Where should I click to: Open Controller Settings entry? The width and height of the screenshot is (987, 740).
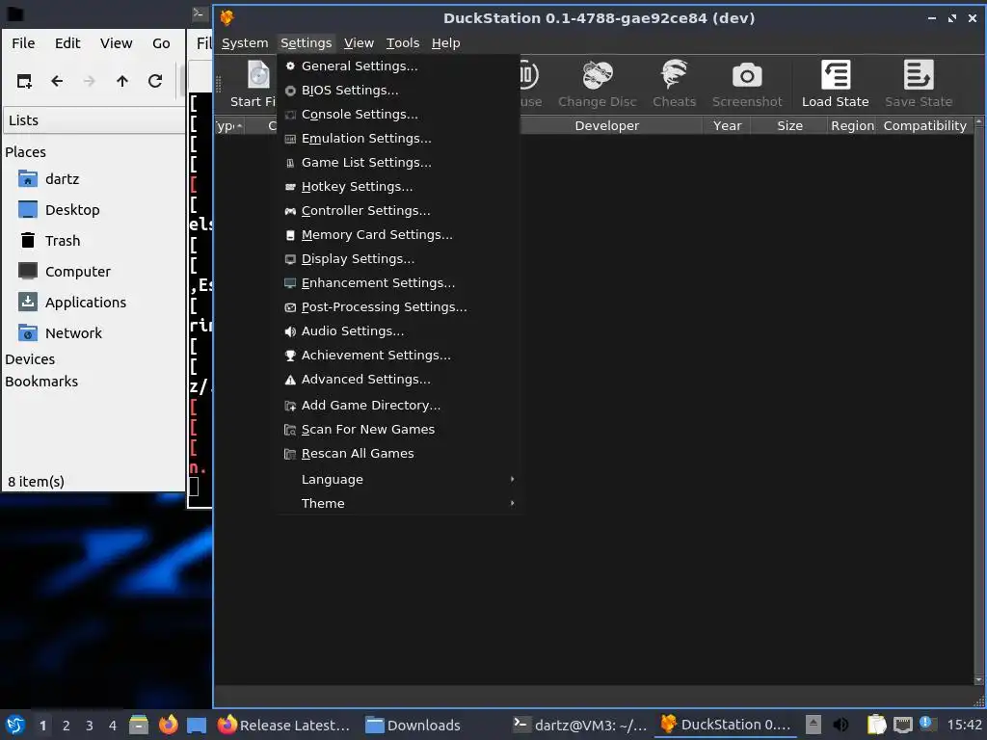[x=398, y=210]
